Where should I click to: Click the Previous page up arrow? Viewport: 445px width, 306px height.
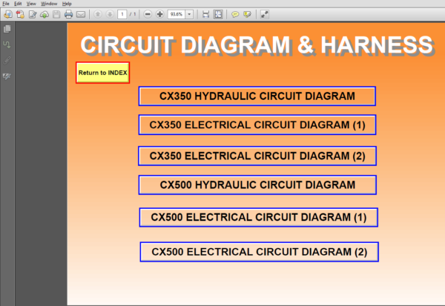click(98, 14)
